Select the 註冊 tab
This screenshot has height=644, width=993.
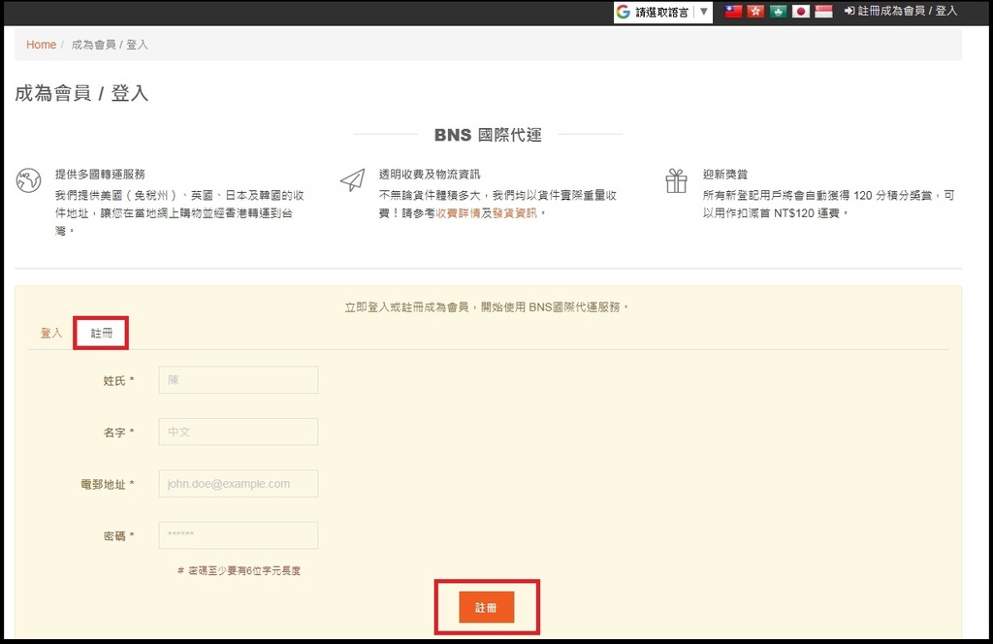[102, 333]
